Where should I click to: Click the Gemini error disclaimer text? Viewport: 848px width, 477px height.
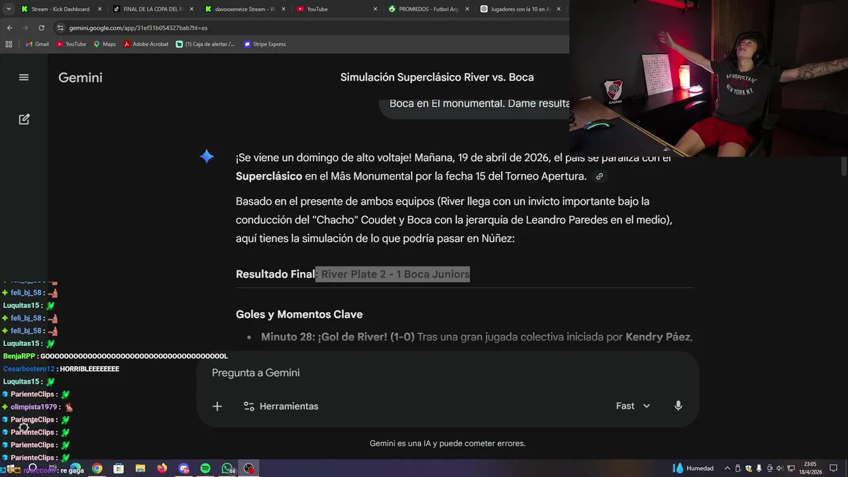click(x=448, y=444)
